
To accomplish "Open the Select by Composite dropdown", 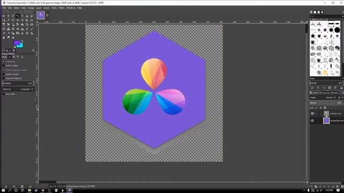I will pyautogui.click(x=18, y=89).
